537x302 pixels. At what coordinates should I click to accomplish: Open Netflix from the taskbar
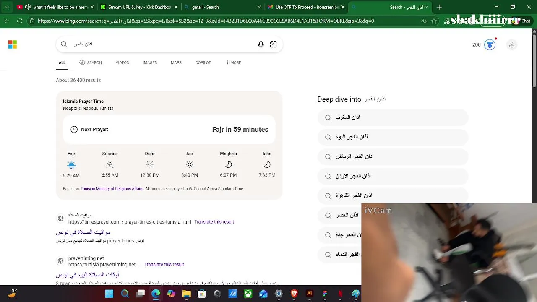point(340,294)
